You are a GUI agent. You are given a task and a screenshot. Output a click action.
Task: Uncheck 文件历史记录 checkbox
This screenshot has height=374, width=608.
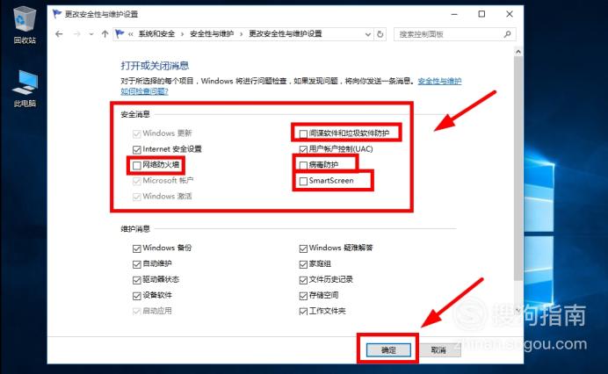point(303,280)
